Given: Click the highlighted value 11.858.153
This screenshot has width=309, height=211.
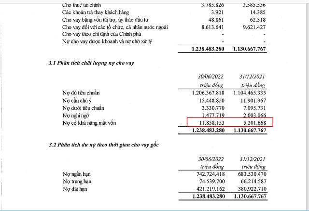Looking at the screenshot, I should point(212,123).
